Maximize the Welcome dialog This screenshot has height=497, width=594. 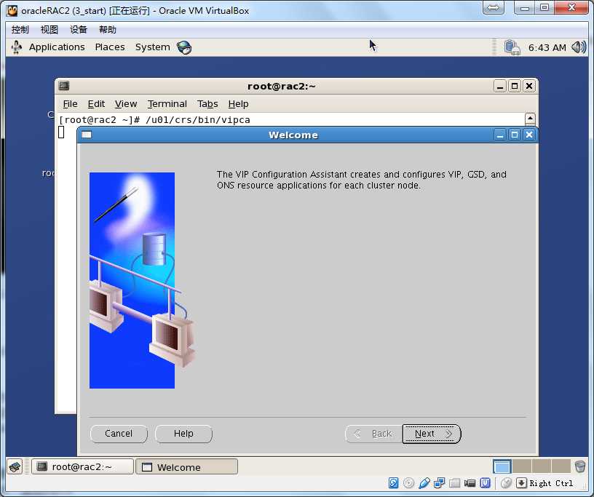coord(515,135)
